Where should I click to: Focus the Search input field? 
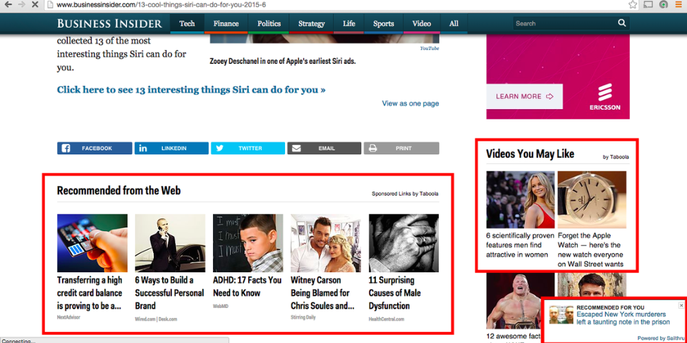(565, 23)
